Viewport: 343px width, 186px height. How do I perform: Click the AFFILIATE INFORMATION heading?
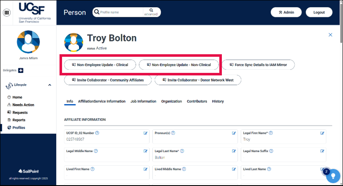85,120
